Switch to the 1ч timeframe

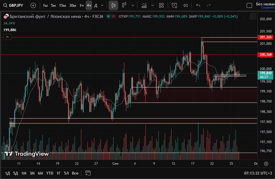pos(81,5)
